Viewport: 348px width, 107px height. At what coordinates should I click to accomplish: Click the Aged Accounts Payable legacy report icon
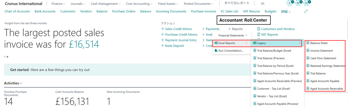(308, 81)
